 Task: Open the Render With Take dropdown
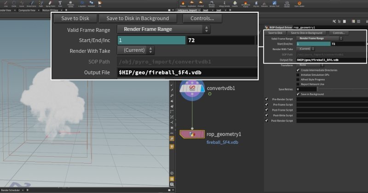pos(305,49)
